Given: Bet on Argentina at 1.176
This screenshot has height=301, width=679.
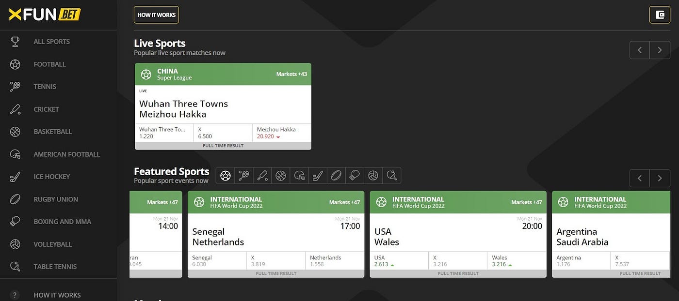Looking at the screenshot, I should click(581, 261).
